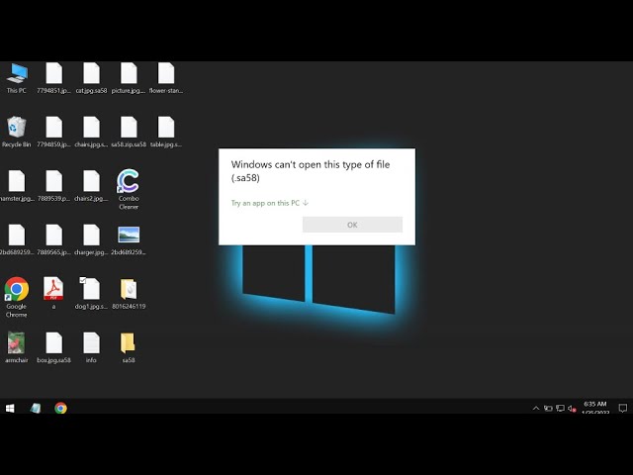Select the Google Chrome desktop shortcut
This screenshot has width=633, height=475.
[16, 289]
